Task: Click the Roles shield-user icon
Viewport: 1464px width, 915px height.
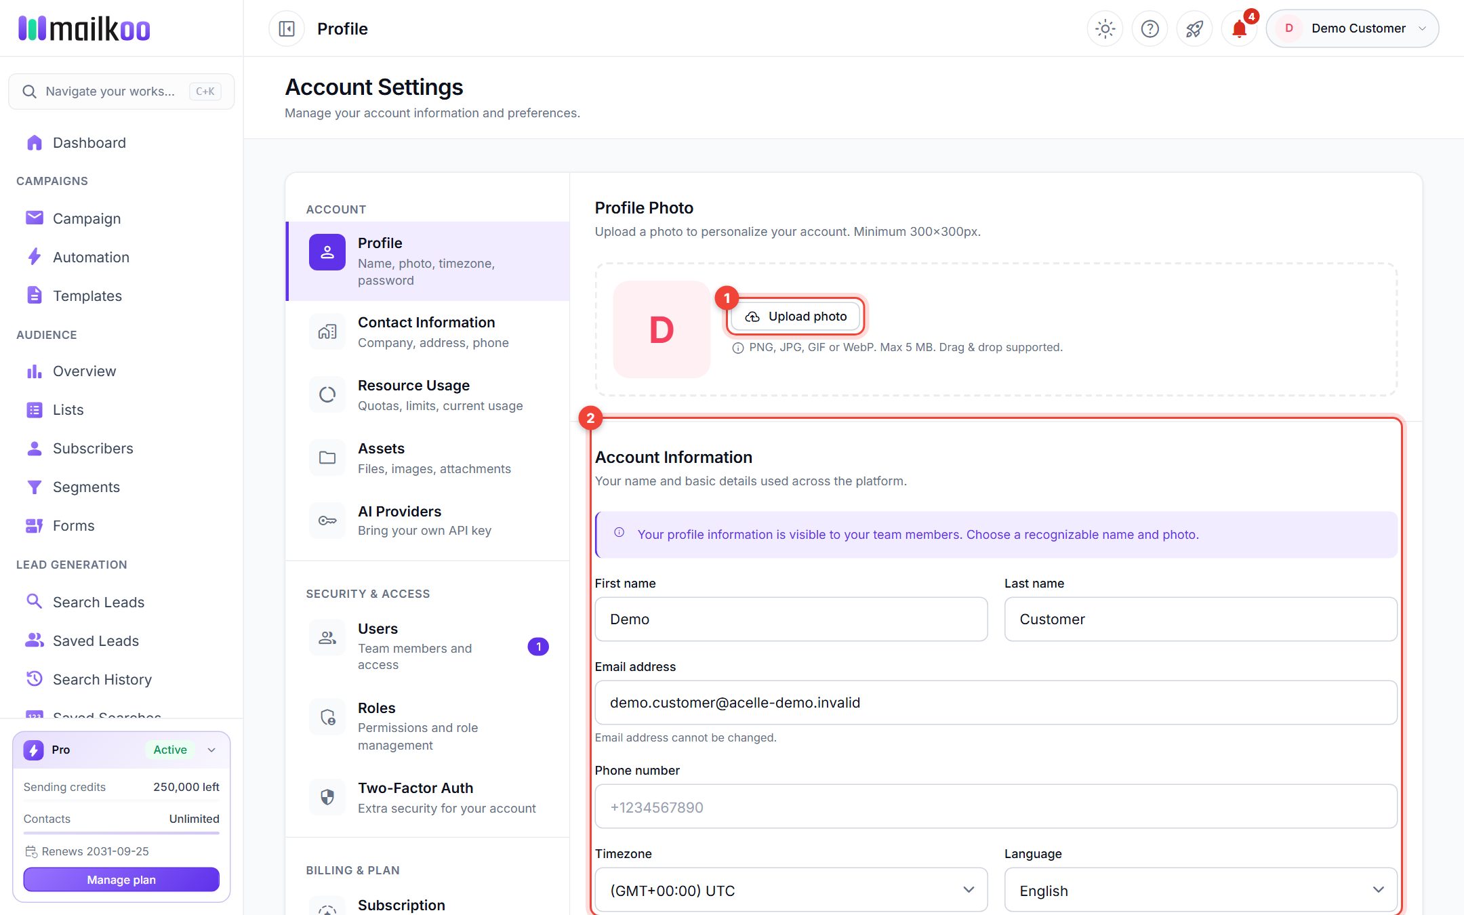Action: pos(327,717)
